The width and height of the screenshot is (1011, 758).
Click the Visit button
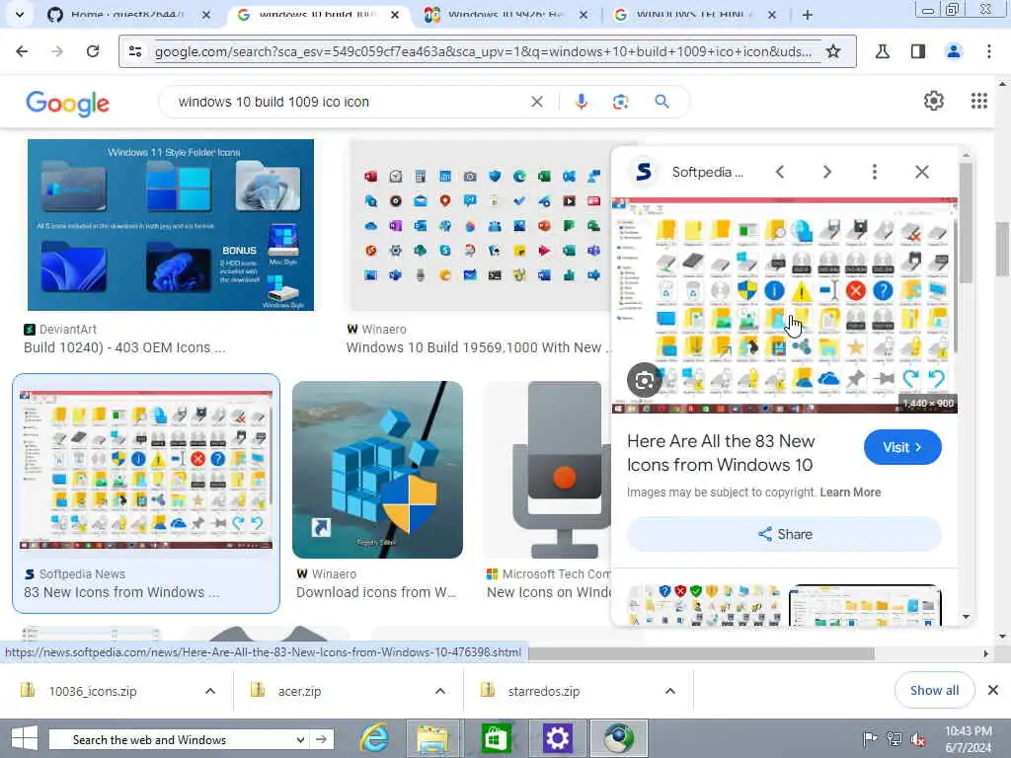(x=902, y=447)
